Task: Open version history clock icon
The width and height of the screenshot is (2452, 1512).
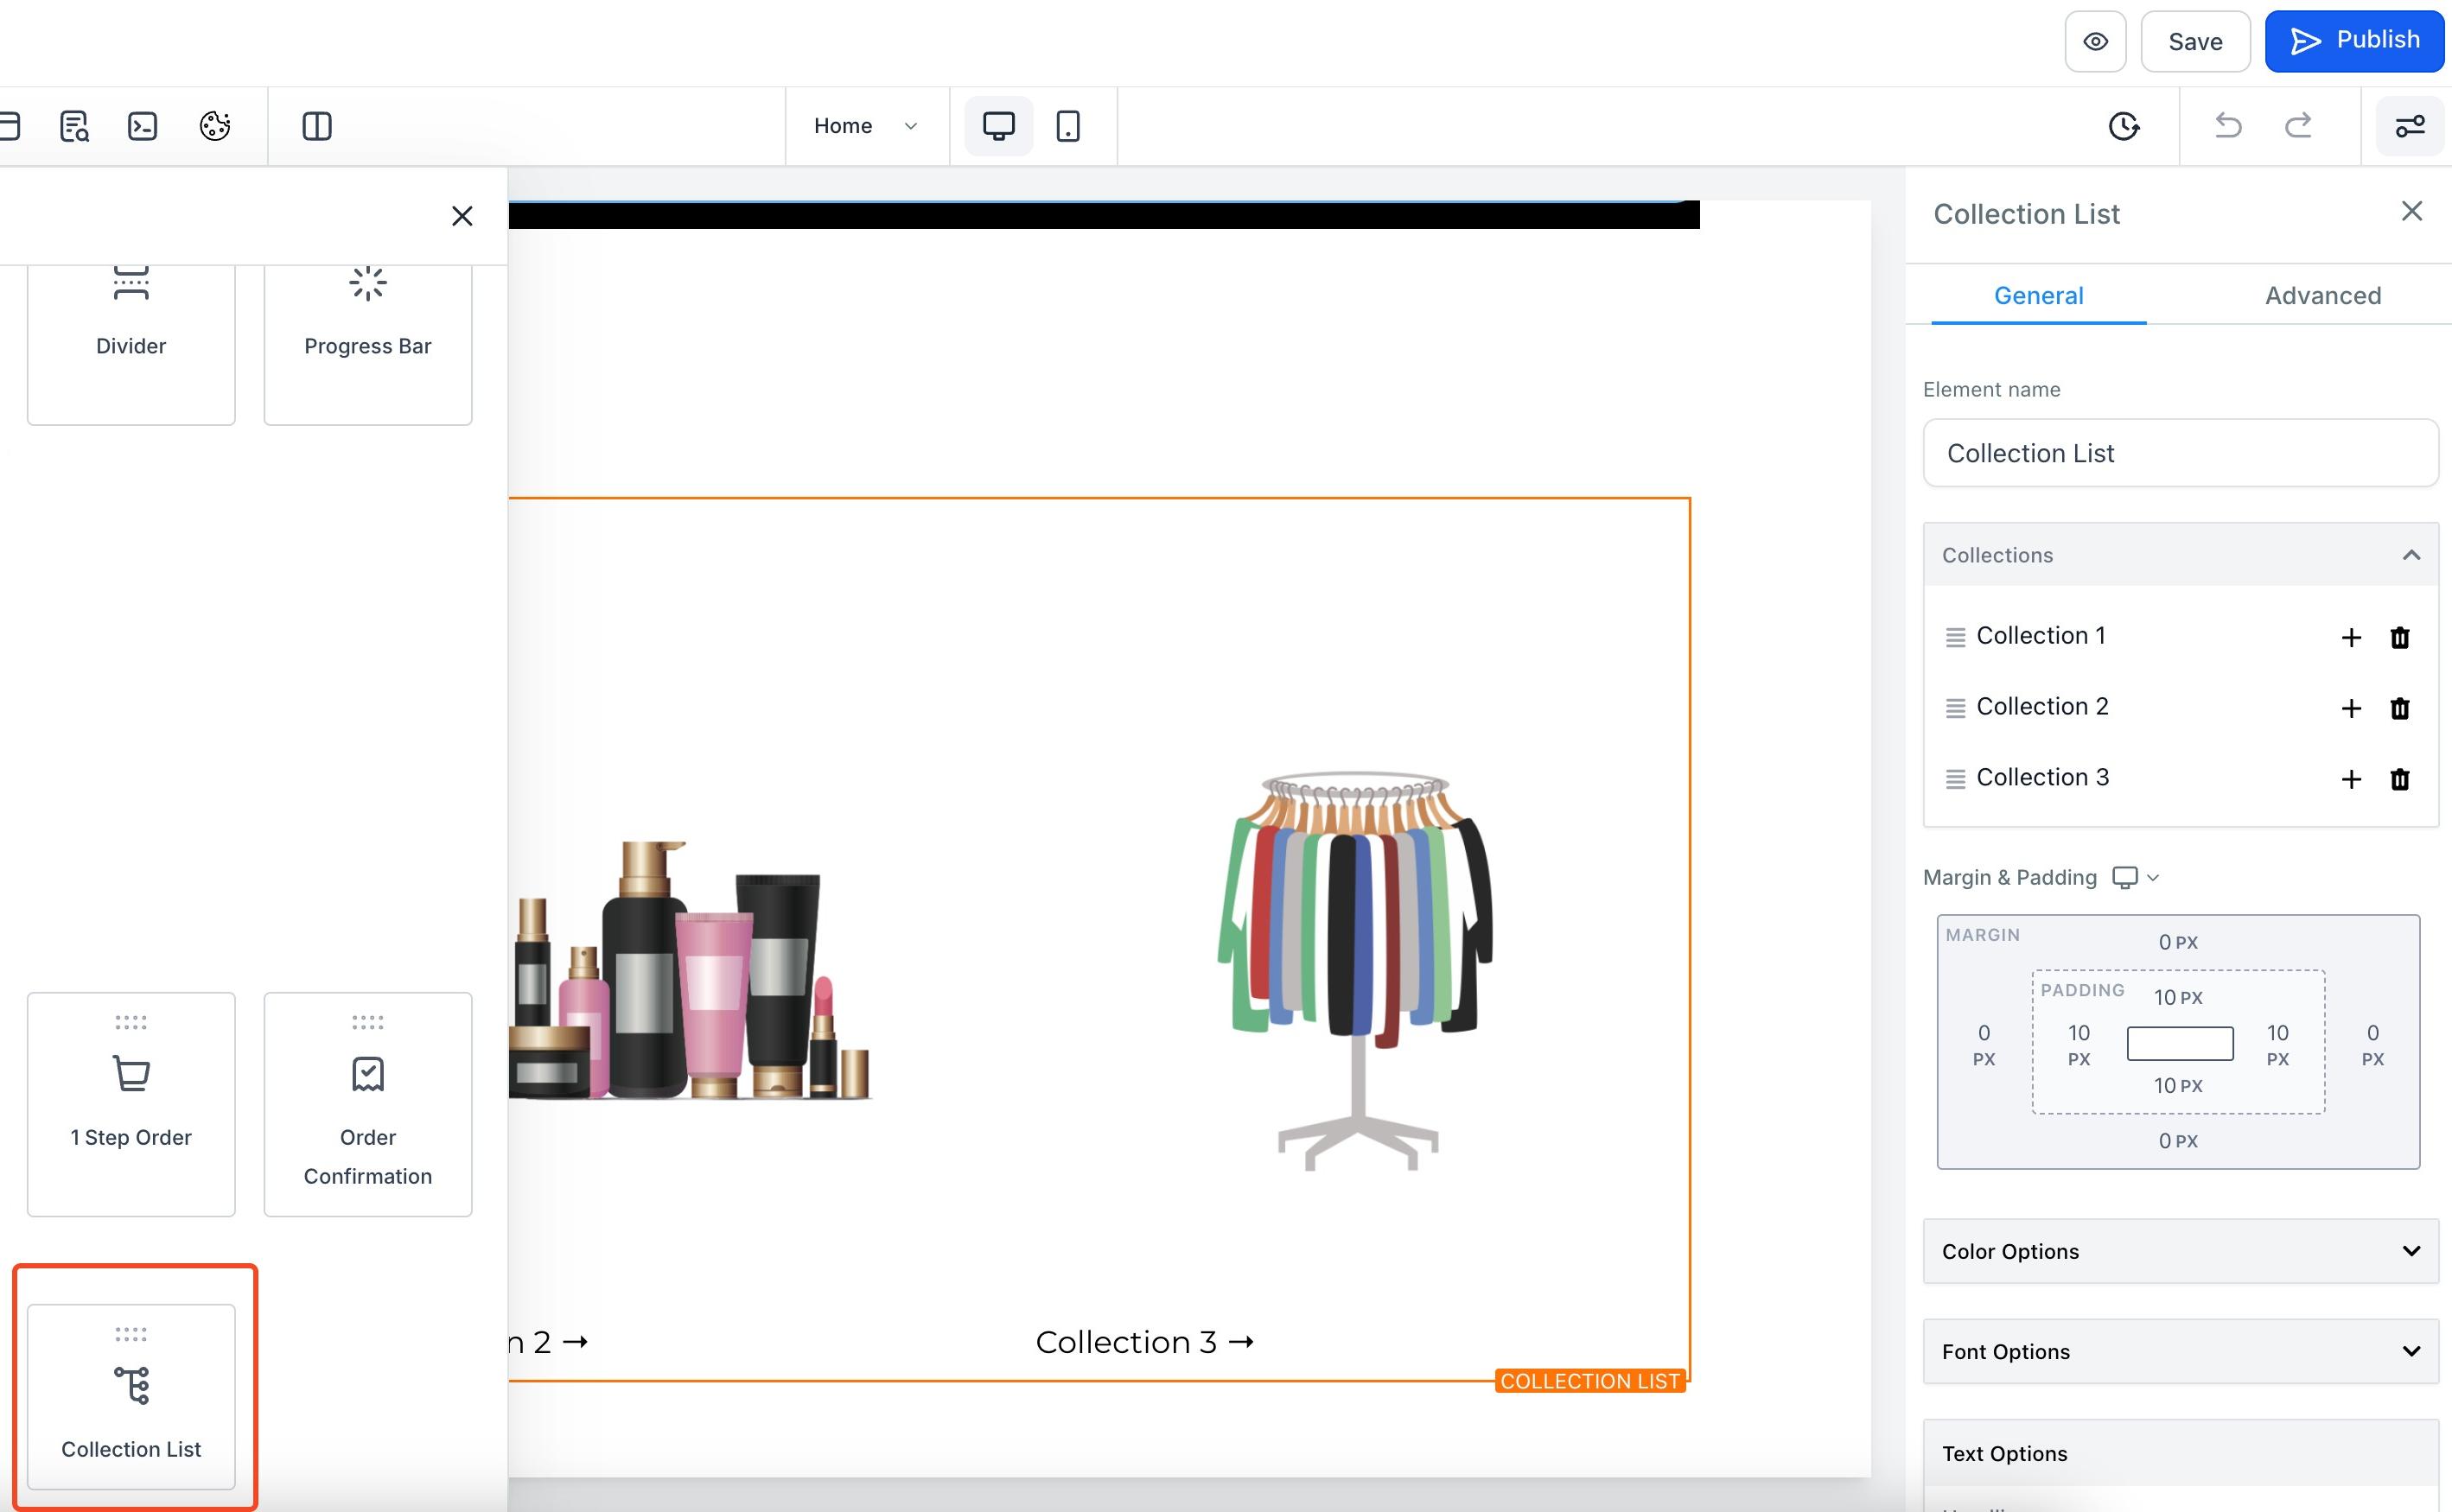Action: coord(2124,126)
